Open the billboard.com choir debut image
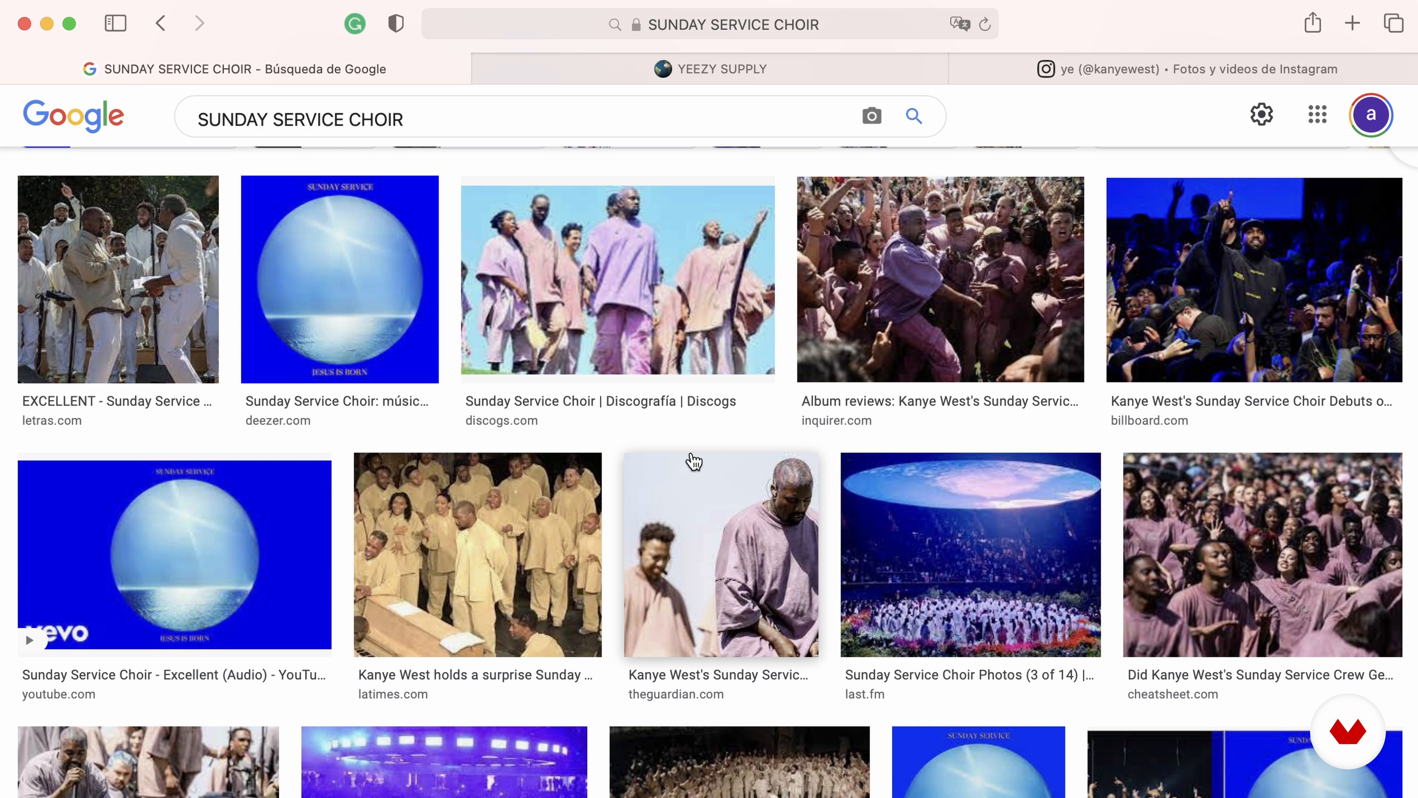This screenshot has width=1418, height=798. (x=1254, y=279)
